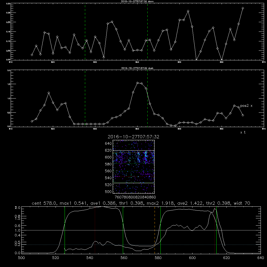Click the green vertical line near 560 in bottom plot
Screen dimensions: 267x267
pyautogui.click(x=123, y=230)
